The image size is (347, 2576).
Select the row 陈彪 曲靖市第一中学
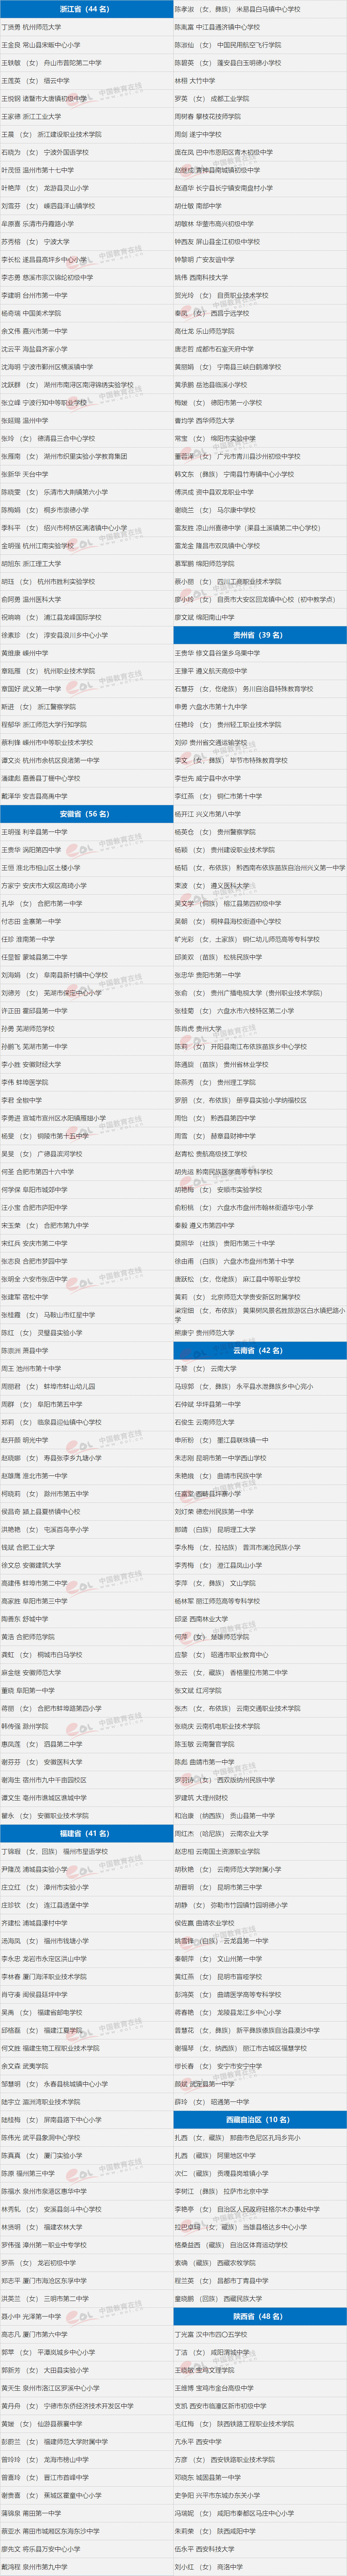pos(260,1762)
